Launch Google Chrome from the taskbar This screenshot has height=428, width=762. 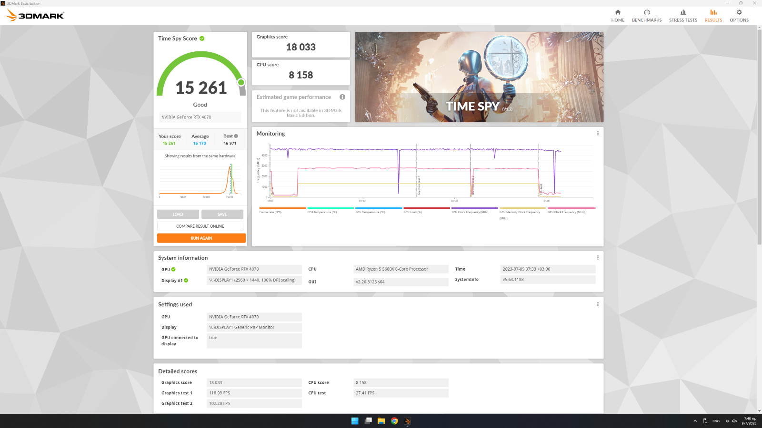click(394, 421)
